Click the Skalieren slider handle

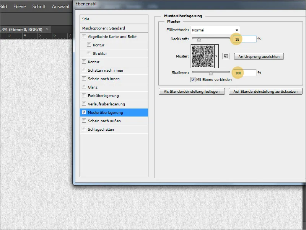[x=211, y=73]
